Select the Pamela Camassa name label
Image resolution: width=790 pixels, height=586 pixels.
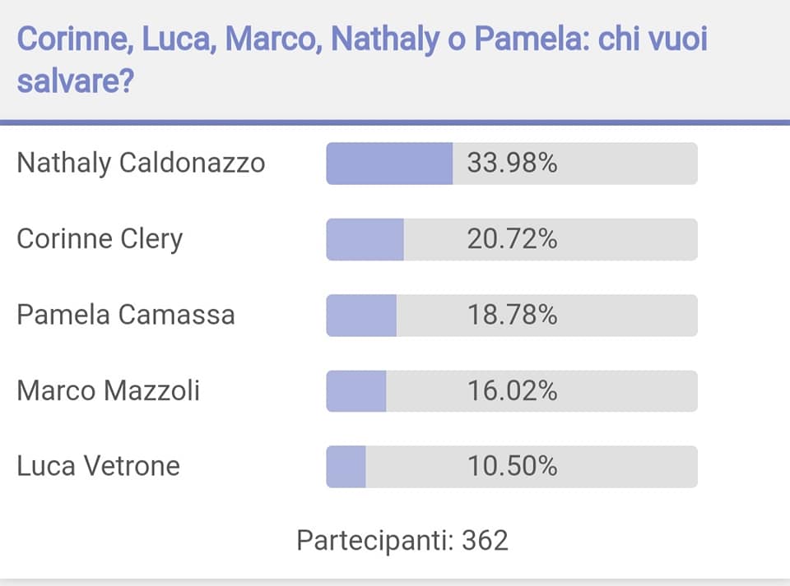pyautogui.click(x=126, y=315)
